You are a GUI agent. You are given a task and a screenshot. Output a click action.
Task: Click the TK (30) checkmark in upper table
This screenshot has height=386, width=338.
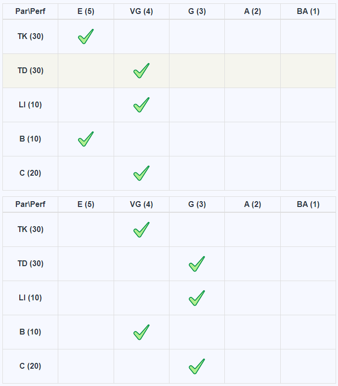point(86,37)
